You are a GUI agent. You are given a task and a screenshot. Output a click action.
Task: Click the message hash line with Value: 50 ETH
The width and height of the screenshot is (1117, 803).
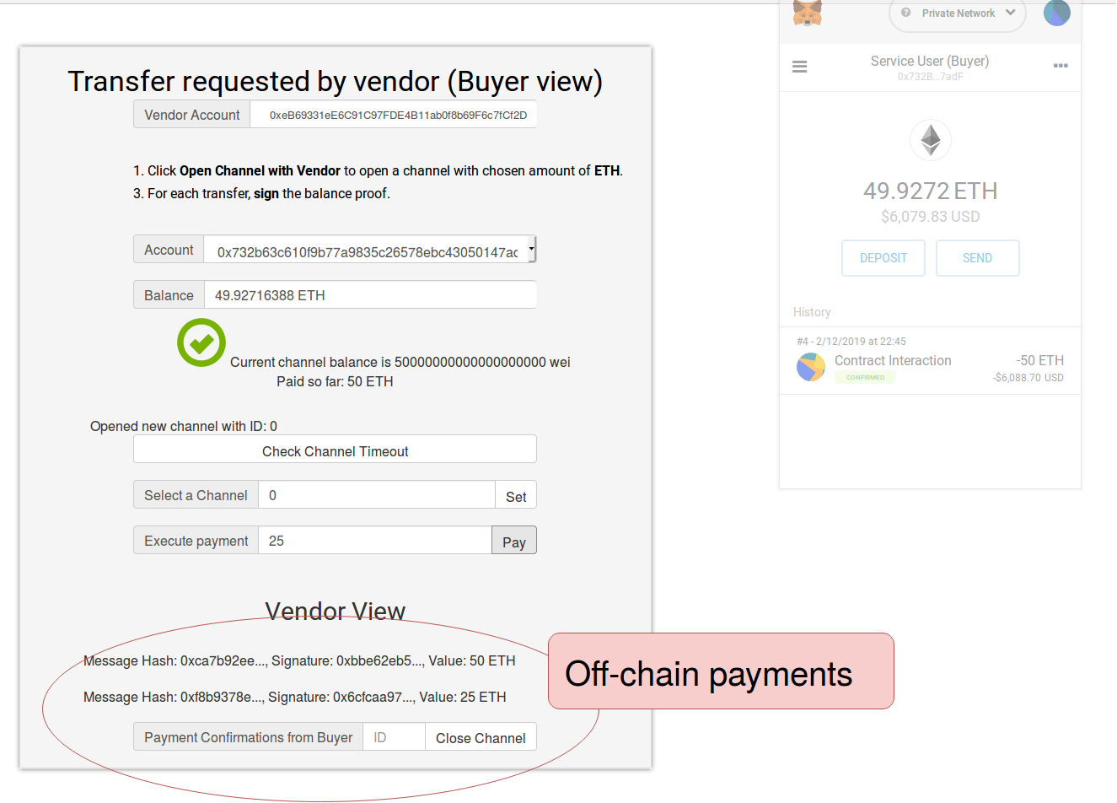[x=299, y=660]
